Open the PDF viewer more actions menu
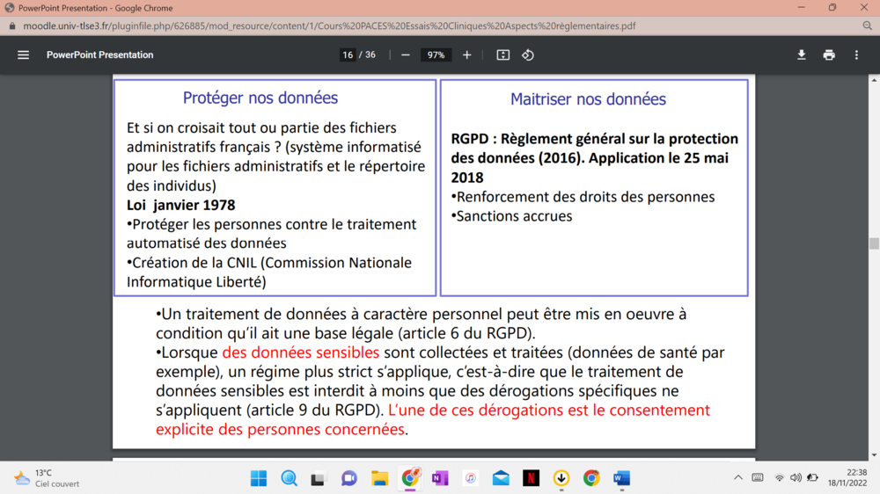 click(x=856, y=54)
